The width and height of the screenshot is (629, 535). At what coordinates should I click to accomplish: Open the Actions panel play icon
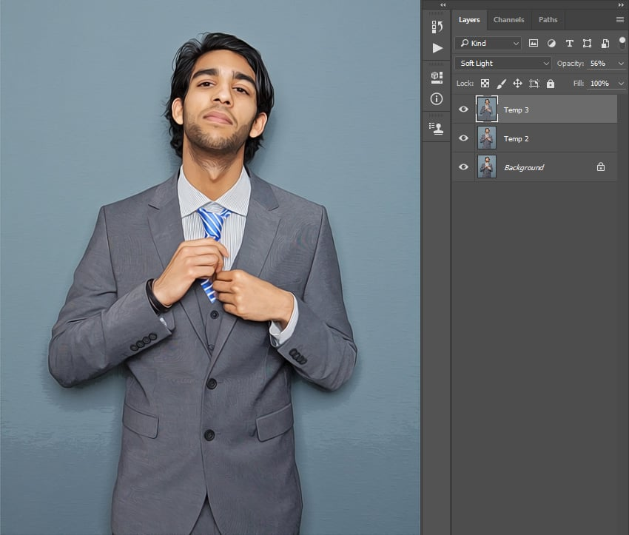point(437,48)
